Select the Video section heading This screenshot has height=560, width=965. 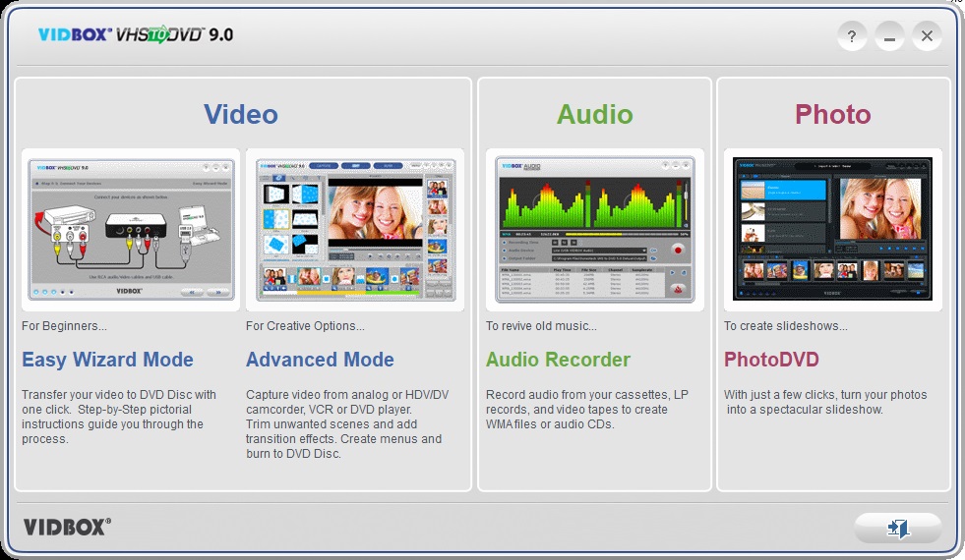tap(241, 114)
